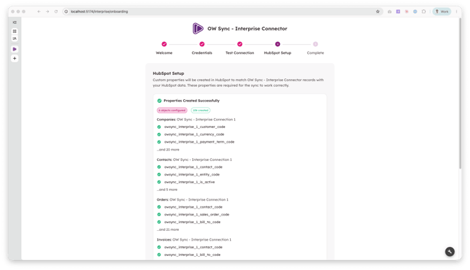Viewport: 470px width, 270px height.
Task: Collapse the sidebar with the top toggle icon
Action: pos(15,22)
